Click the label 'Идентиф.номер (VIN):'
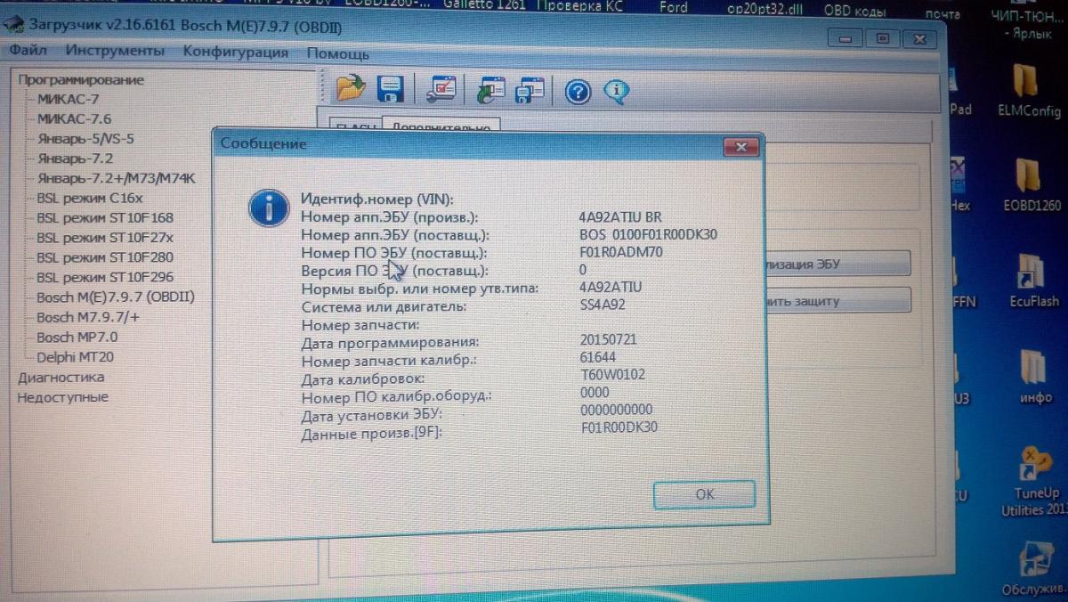The width and height of the screenshot is (1068, 602). tap(377, 199)
